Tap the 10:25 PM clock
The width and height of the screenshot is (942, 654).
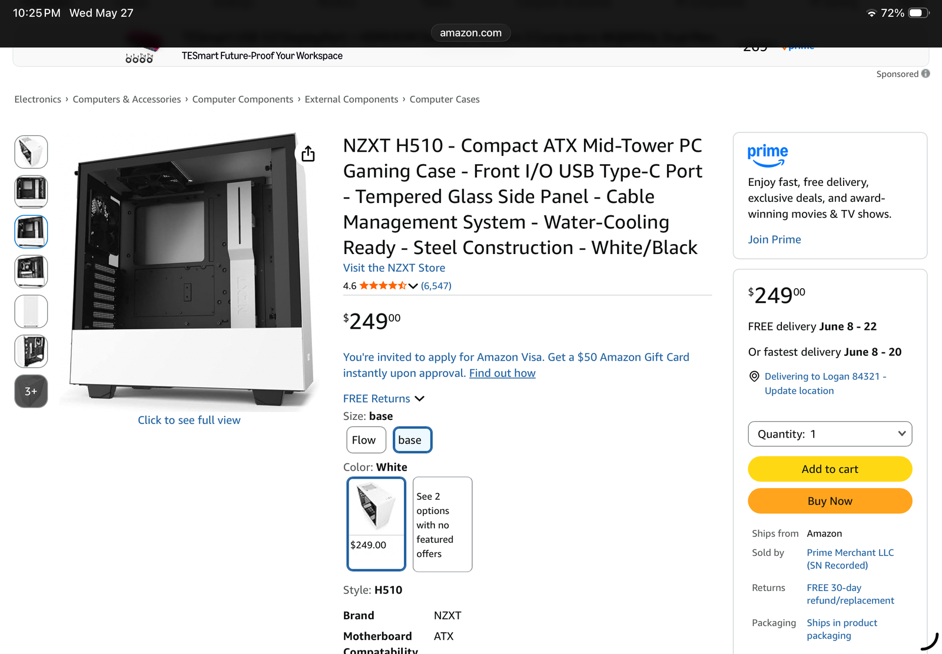37,13
